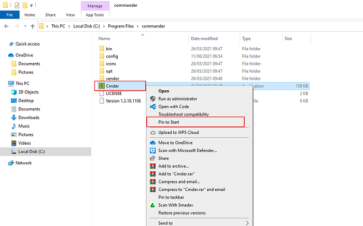Click the Videos film icon in sidebar

(13, 143)
